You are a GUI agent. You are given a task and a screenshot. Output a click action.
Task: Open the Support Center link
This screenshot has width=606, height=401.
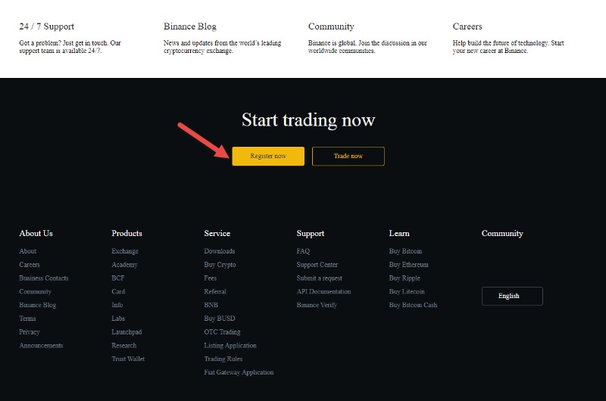[317, 265]
